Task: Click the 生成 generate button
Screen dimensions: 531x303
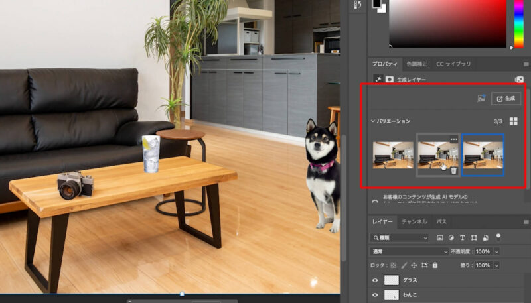Action: (x=506, y=98)
